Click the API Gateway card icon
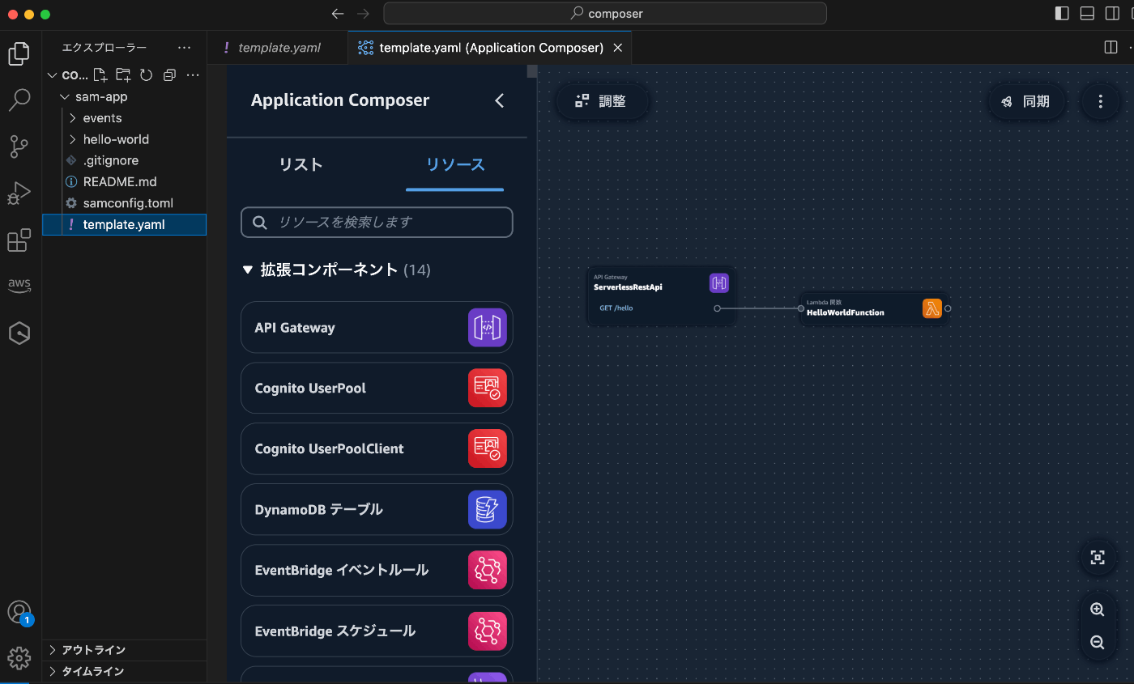The width and height of the screenshot is (1134, 684). coord(487,328)
